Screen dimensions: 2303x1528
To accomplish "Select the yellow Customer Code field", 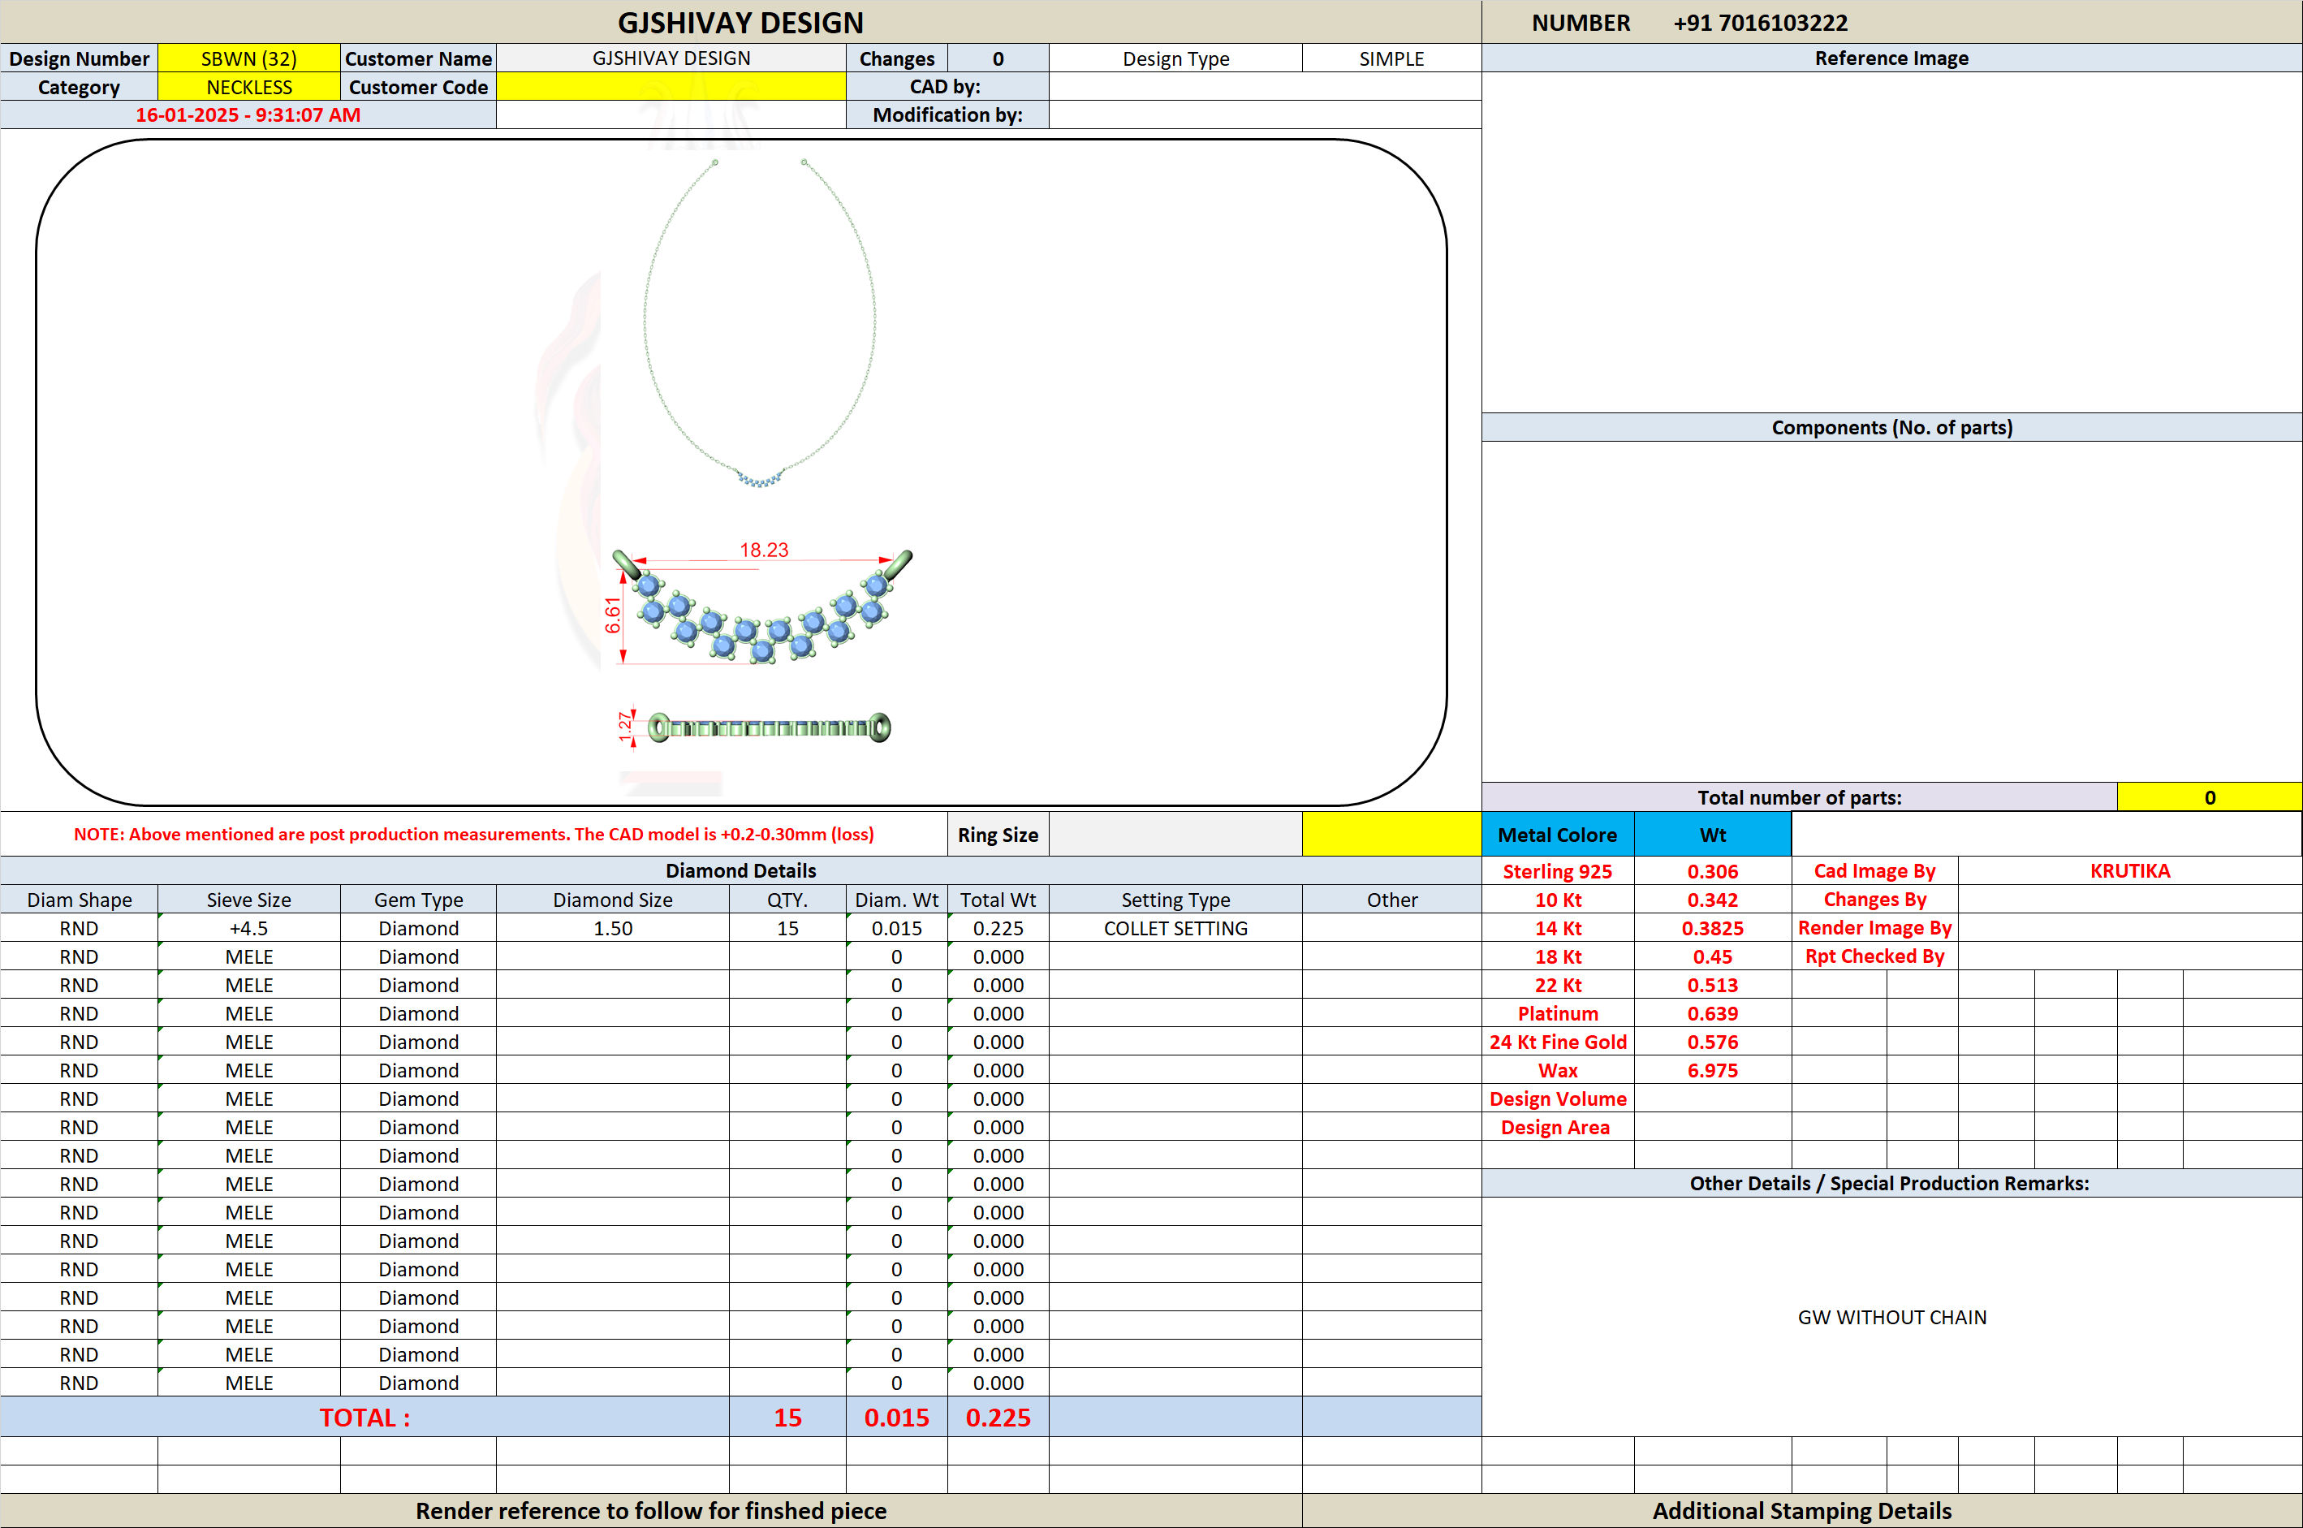I will (671, 87).
